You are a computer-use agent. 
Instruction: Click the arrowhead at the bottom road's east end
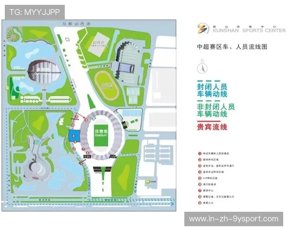tap(172, 204)
